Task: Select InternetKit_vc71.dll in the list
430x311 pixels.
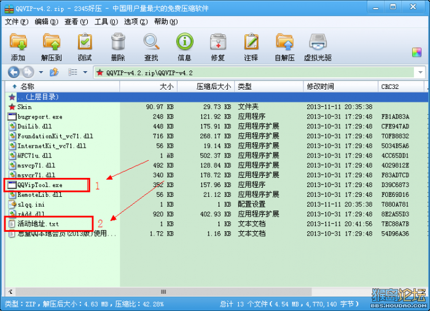Action: coord(52,146)
